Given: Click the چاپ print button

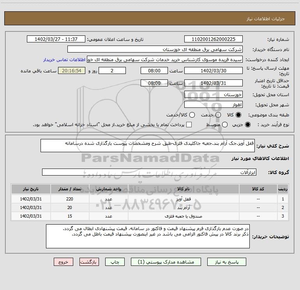Looking at the screenshot, I should (115, 262).
